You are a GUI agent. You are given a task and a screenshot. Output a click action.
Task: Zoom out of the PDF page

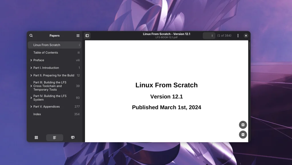tap(243, 134)
